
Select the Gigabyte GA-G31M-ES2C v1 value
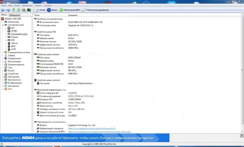click(81, 26)
